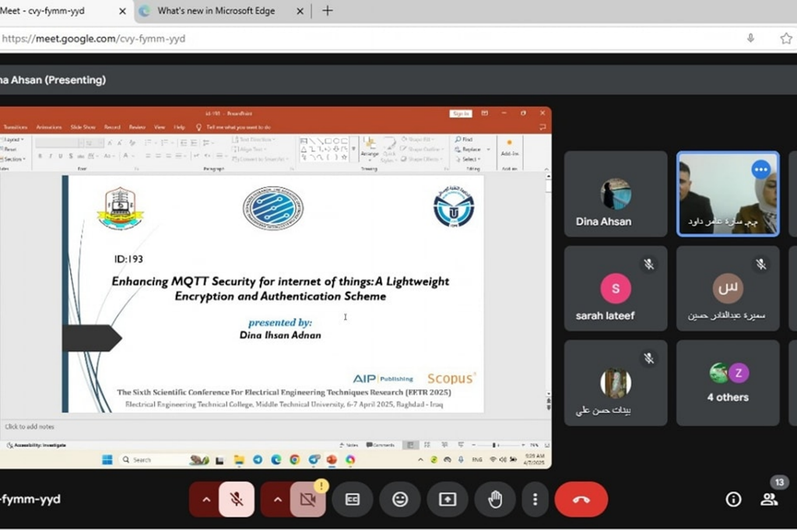Viewport: 797px width, 530px height.
Task: Open More options three-dot menu
Action: click(534, 500)
